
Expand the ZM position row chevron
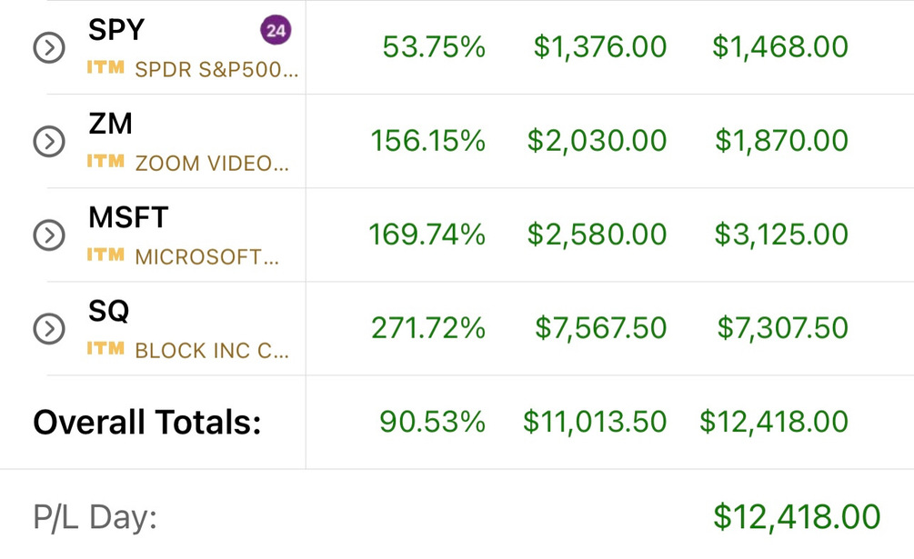point(48,142)
